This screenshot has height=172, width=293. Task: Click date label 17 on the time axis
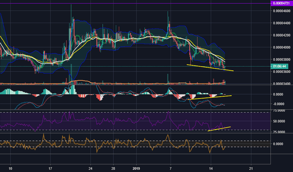(x=50, y=169)
